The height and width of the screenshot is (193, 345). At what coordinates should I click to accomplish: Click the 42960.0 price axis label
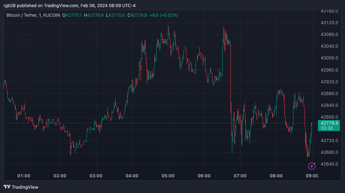point(329,70)
